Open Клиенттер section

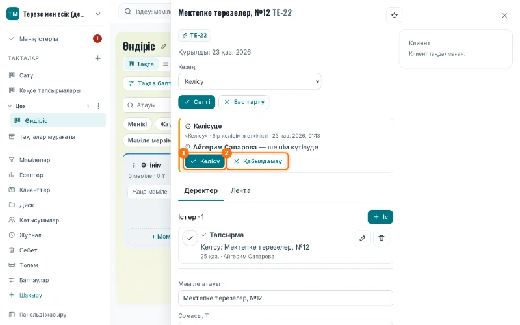click(57, 190)
